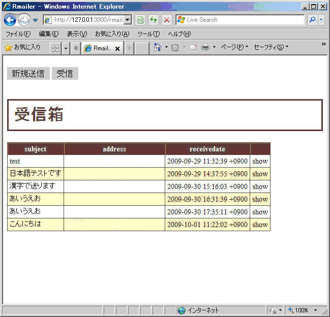
Task: Click the protected mode security icon
Action: click(x=273, y=310)
